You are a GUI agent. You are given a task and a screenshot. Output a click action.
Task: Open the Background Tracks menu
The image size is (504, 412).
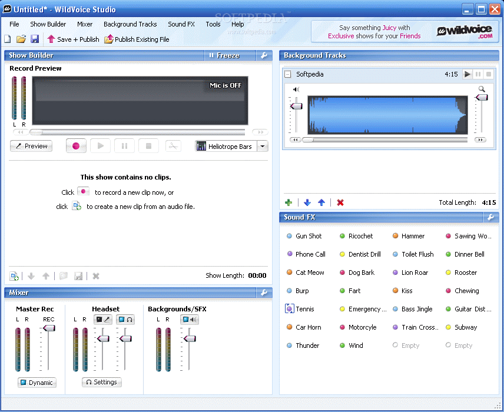click(130, 24)
